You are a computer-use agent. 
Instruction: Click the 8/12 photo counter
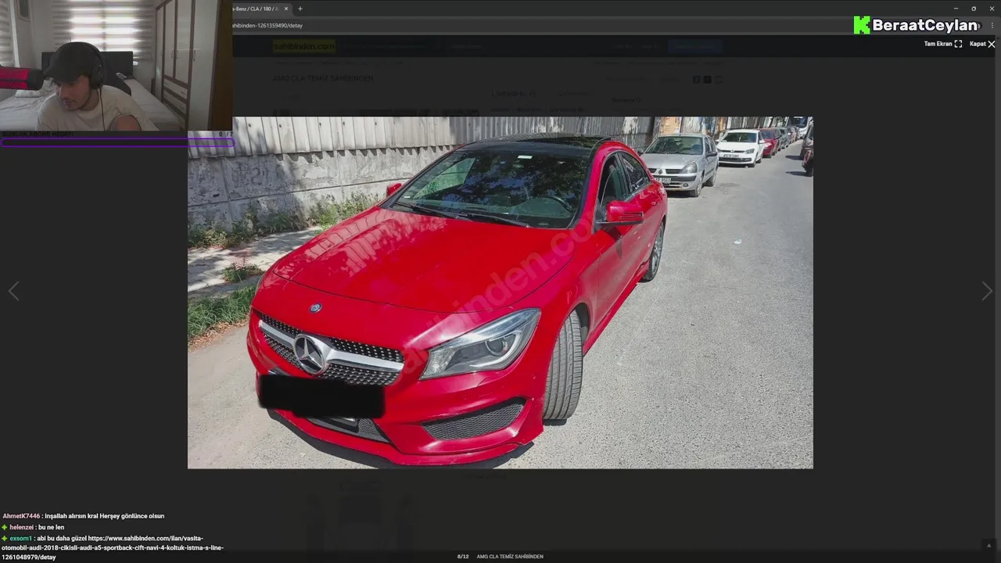coord(463,557)
